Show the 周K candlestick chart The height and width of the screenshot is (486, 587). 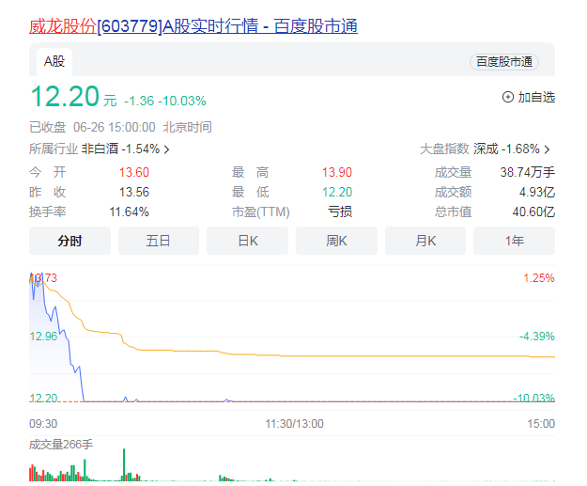336,241
